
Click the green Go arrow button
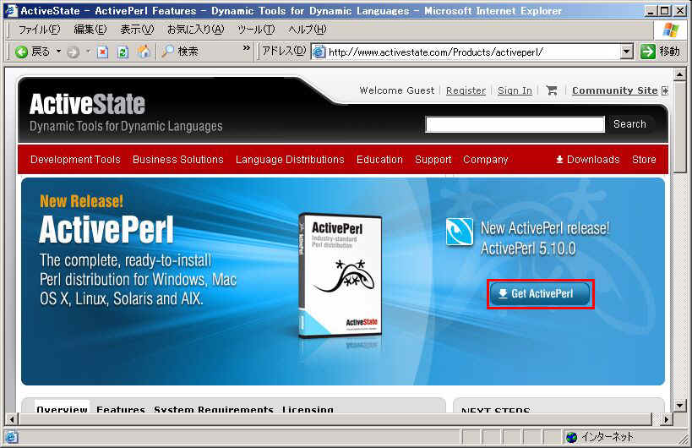pos(648,52)
